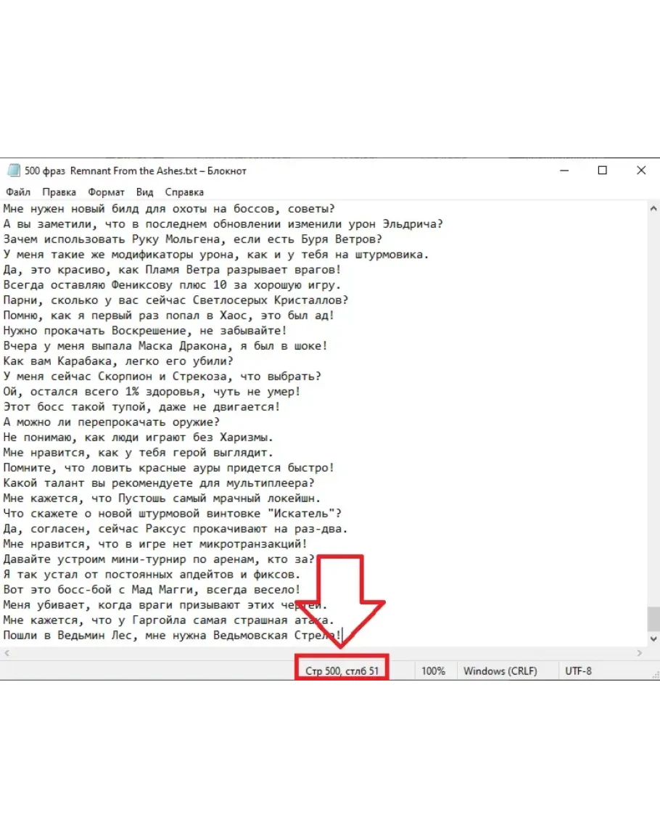Click the vertical scrollbar down arrow
The image size is (660, 838).
click(x=653, y=638)
